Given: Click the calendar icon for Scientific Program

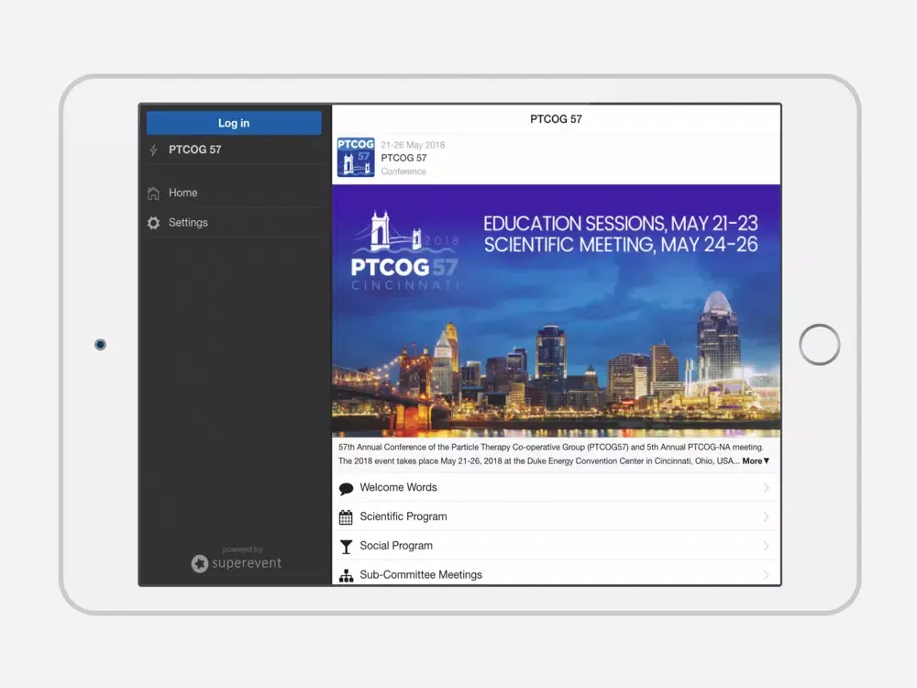Looking at the screenshot, I should pos(347,517).
